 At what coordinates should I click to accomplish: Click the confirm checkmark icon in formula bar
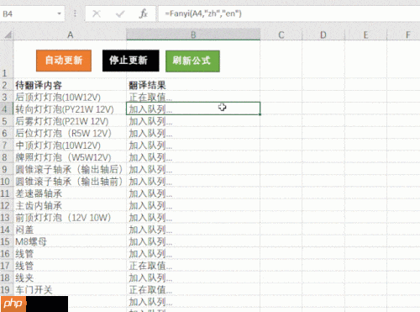[120, 13]
